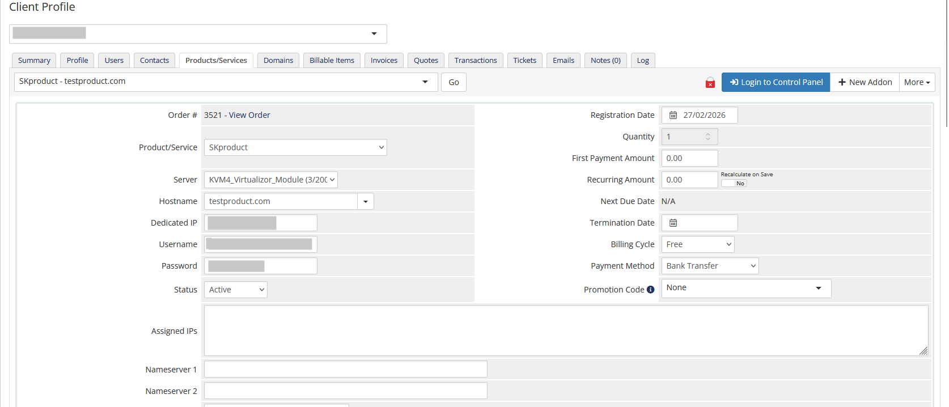Viewport: 949px width, 407px height.
Task: Click the New Addon button
Action: 865,82
